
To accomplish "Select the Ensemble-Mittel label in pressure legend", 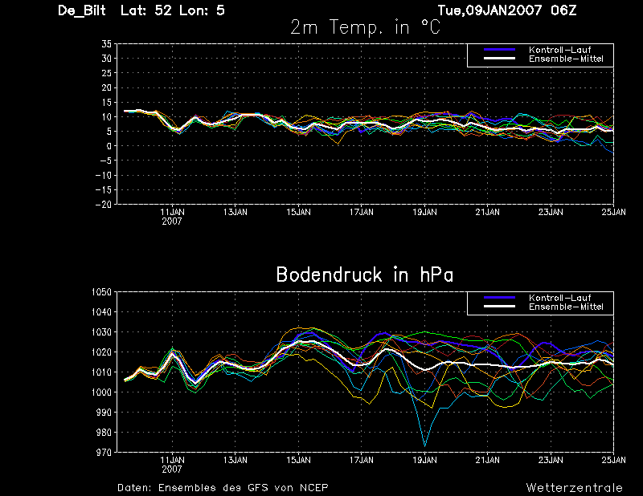I will click(566, 307).
